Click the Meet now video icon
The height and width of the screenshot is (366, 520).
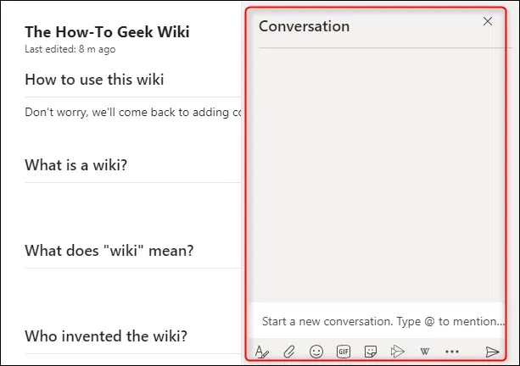[397, 352]
